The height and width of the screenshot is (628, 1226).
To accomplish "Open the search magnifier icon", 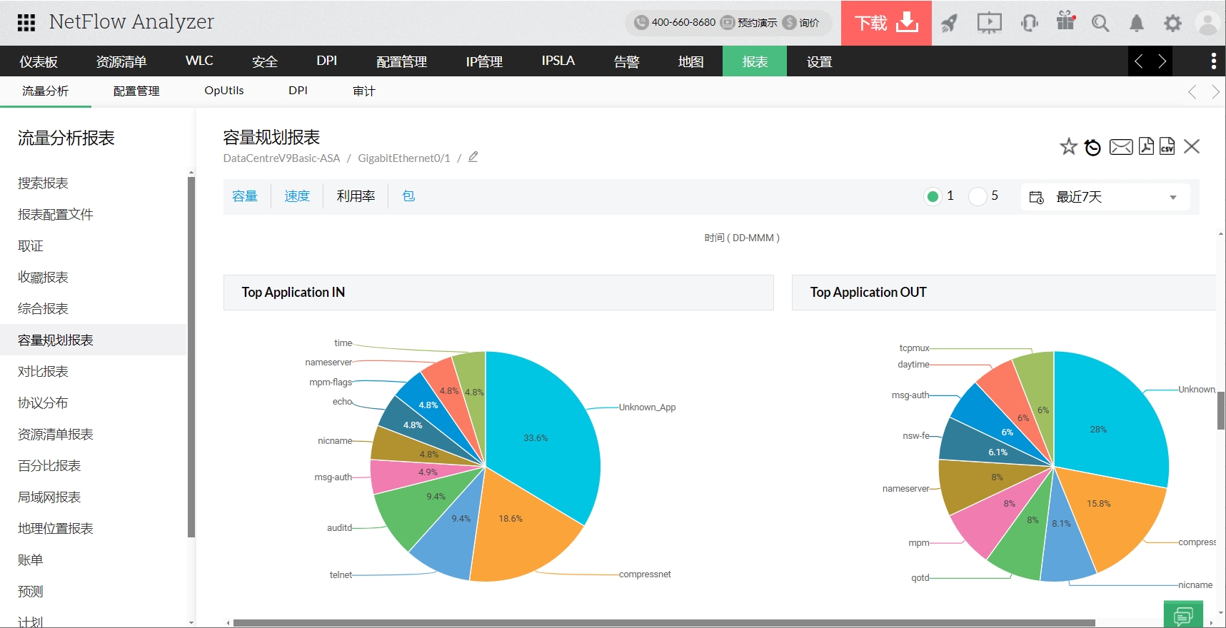I will pos(1100,24).
